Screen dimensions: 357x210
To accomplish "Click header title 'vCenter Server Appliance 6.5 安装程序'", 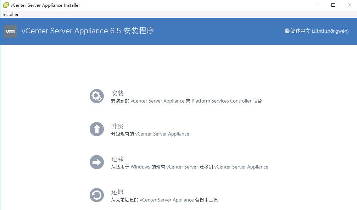I will tap(88, 31).
